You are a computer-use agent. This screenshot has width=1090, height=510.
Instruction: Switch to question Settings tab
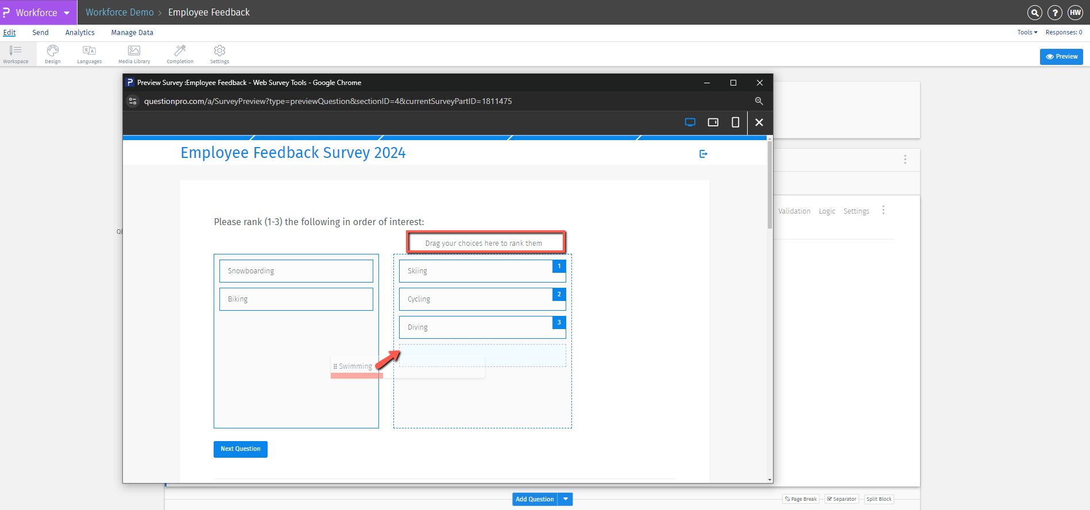tap(856, 211)
